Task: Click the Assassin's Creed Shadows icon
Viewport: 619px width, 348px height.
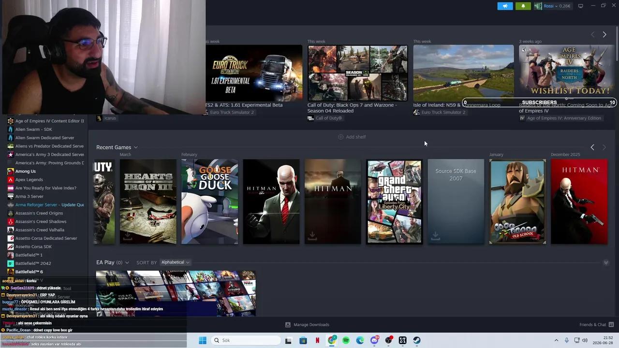Action: coord(11,221)
